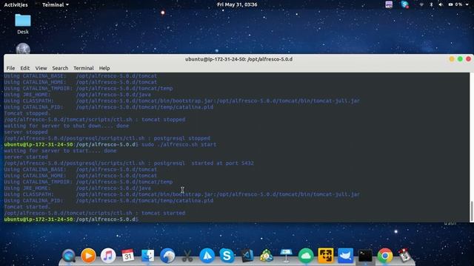The width and height of the screenshot is (474, 266).
Task: Open the Skype tray indicator in top bar
Action: (x=405, y=4)
